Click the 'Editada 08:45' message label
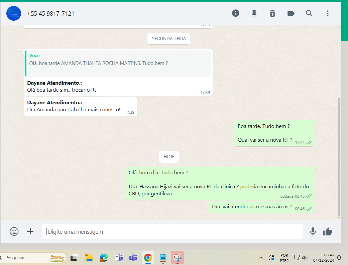The width and height of the screenshot is (348, 265). click(292, 196)
